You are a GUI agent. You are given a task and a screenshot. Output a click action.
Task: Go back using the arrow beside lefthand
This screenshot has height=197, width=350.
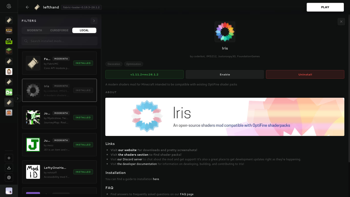(x=27, y=7)
